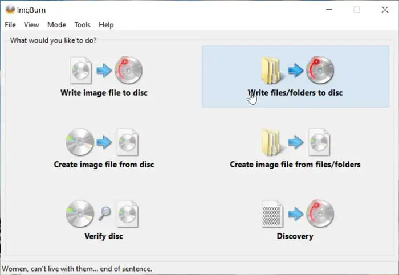
Task: Open the File menu
Action: coord(10,25)
